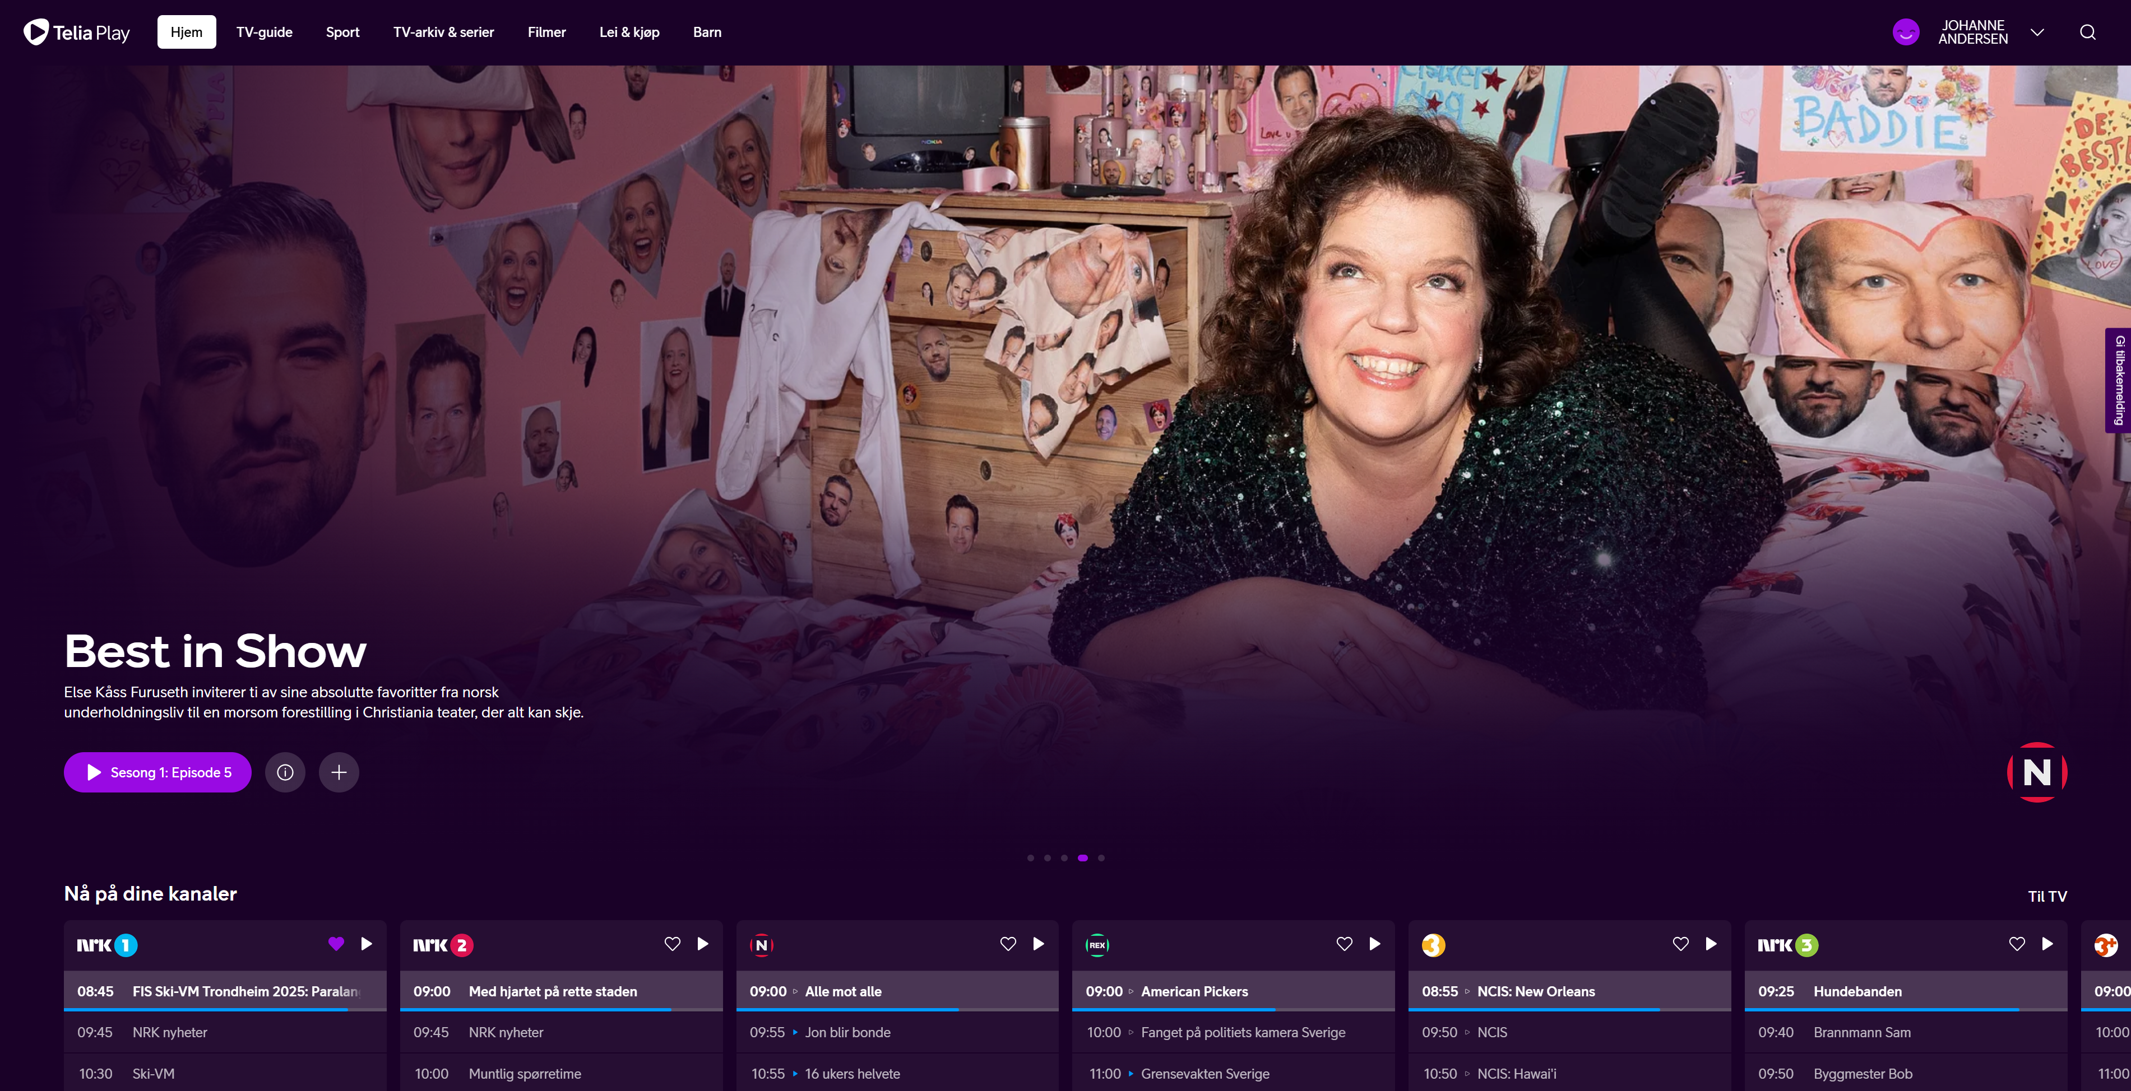
Task: Open the Hjem tab
Action: coord(186,32)
